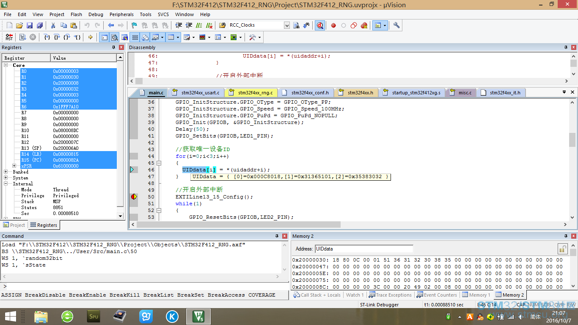Open the Event Counters tab
This screenshot has height=325, width=578.
437,295
